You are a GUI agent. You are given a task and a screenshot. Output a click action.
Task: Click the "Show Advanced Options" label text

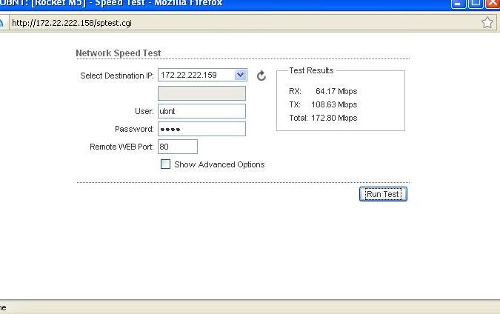(x=219, y=164)
